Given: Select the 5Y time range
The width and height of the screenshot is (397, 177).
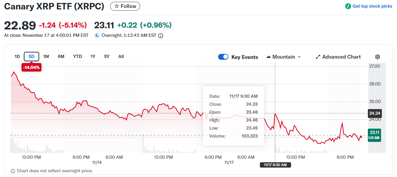Looking at the screenshot, I should pyautogui.click(x=107, y=57).
